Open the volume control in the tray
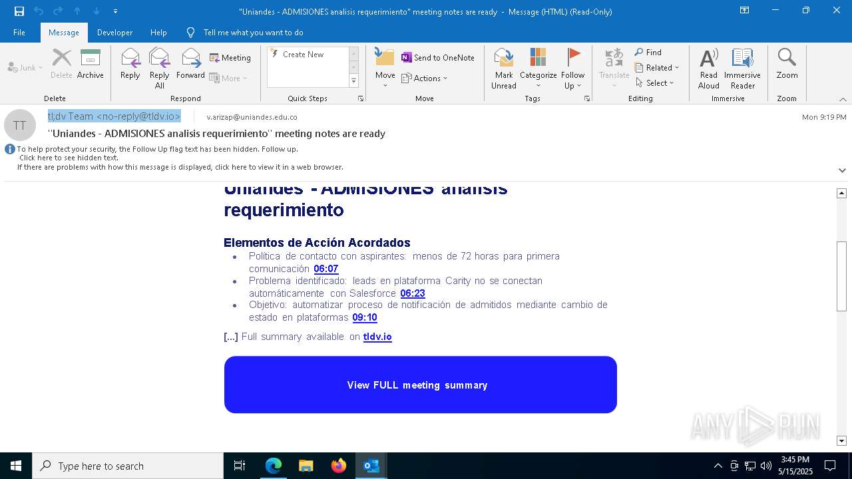This screenshot has height=479, width=852. (766, 466)
